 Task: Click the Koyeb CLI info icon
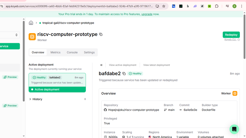click(x=239, y=40)
